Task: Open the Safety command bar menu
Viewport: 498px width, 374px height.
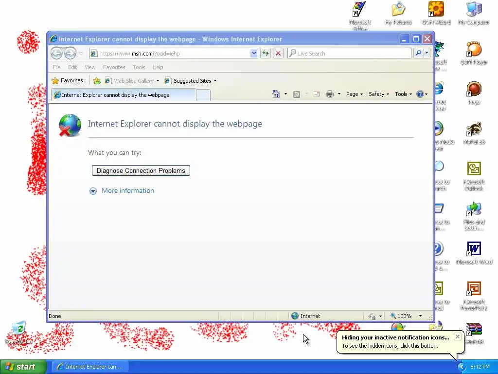Action: tap(378, 94)
